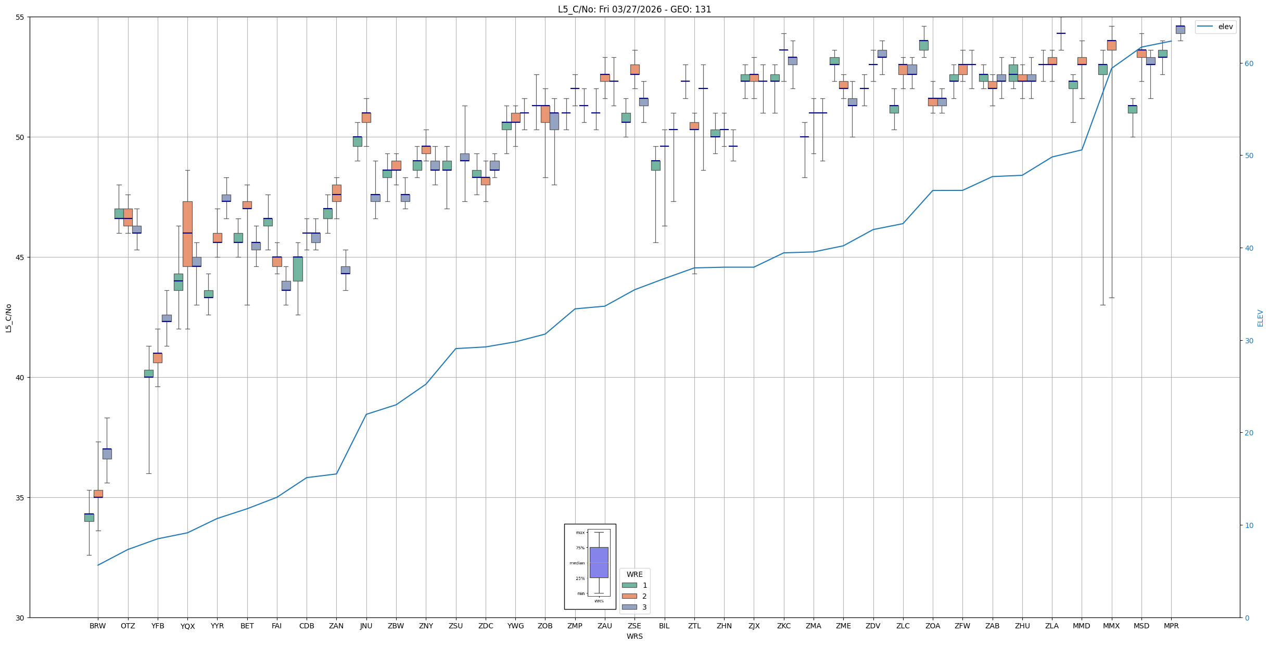This screenshot has height=645, width=1269.
Task: Click the blue-gray WRE 3 legend swatch
Action: tap(629, 607)
